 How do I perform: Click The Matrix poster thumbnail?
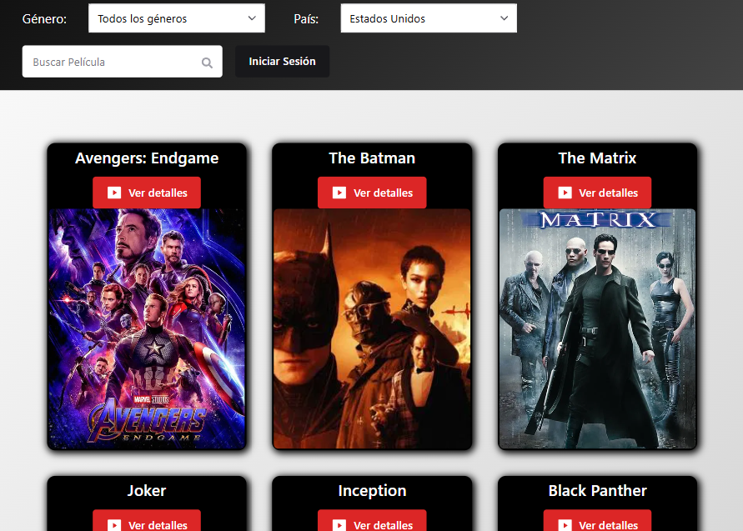(597, 329)
